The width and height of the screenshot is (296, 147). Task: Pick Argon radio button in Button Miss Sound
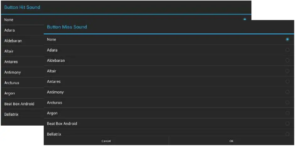click(x=287, y=113)
